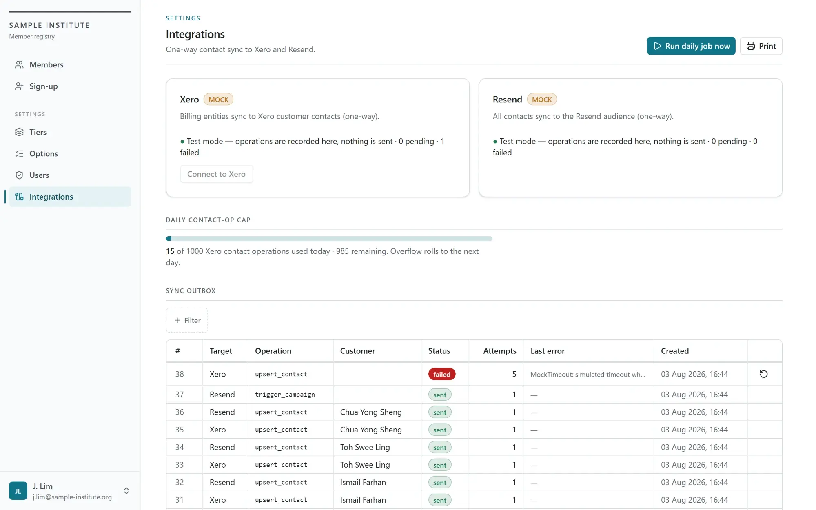Click upsert_contact operation in row 34
The width and height of the screenshot is (816, 510).
pyautogui.click(x=281, y=447)
